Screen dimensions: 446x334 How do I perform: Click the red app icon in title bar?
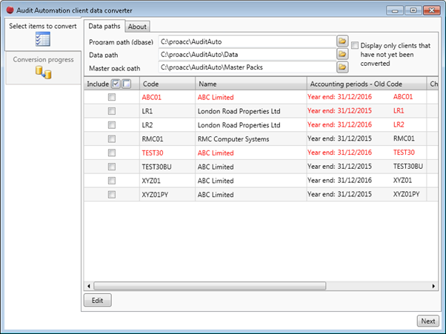pyautogui.click(x=10, y=10)
